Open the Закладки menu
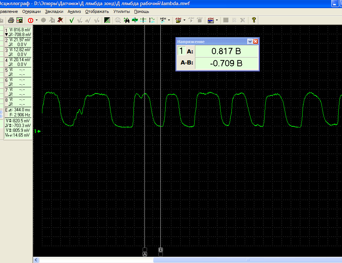This screenshot has width=342, height=263. coord(54,11)
